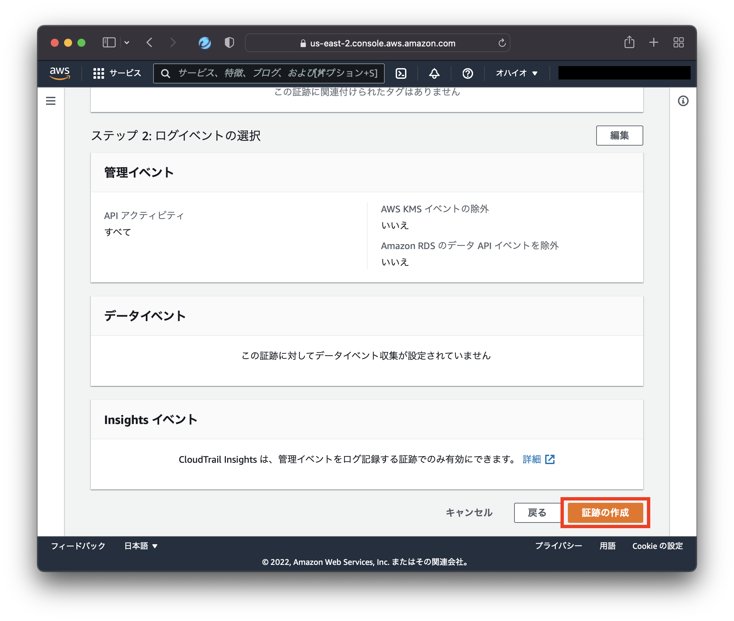
Task: Open the info panel icon on the right
Action: (x=684, y=101)
